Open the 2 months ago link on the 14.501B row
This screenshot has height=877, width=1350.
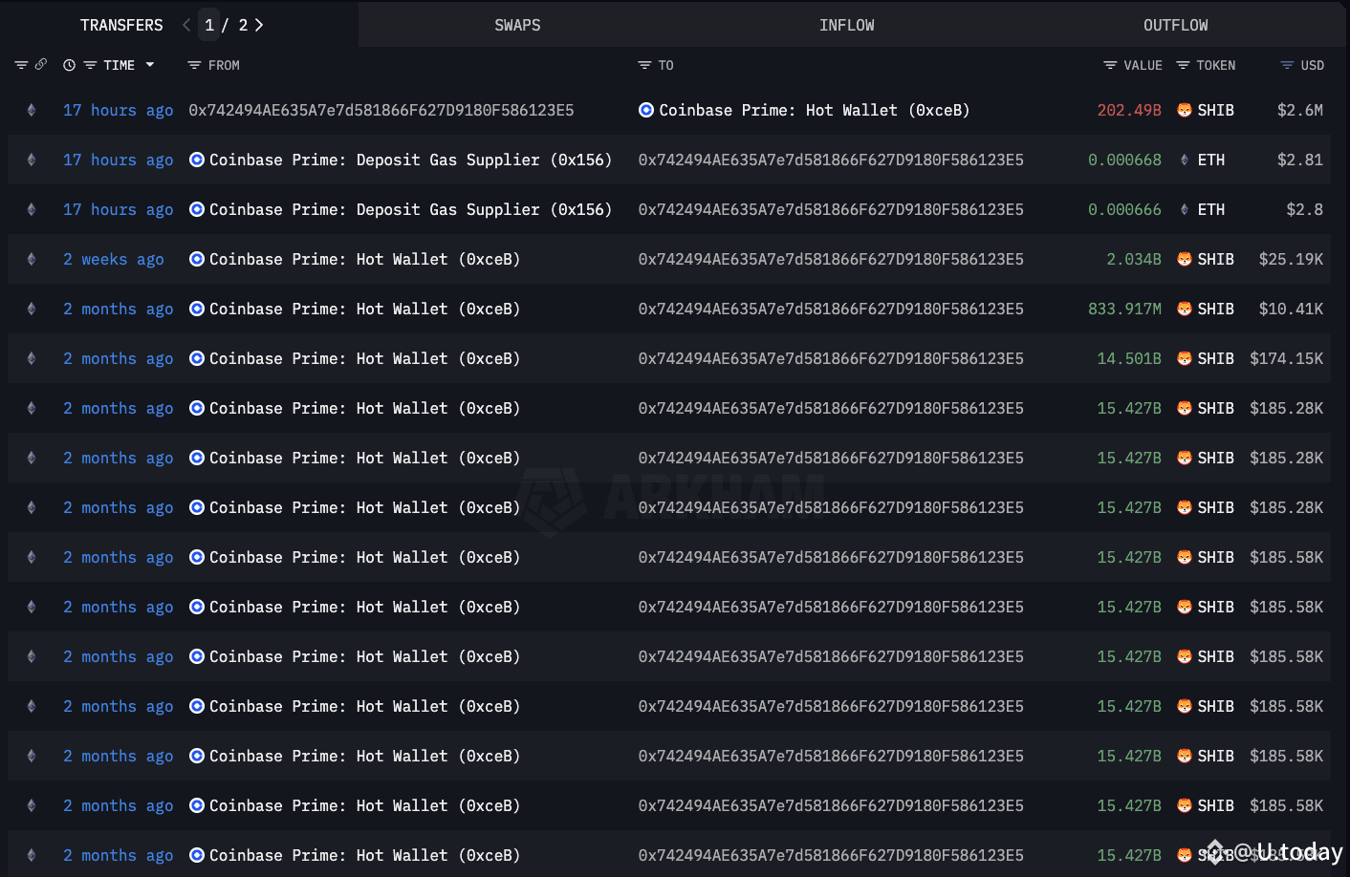coord(119,358)
